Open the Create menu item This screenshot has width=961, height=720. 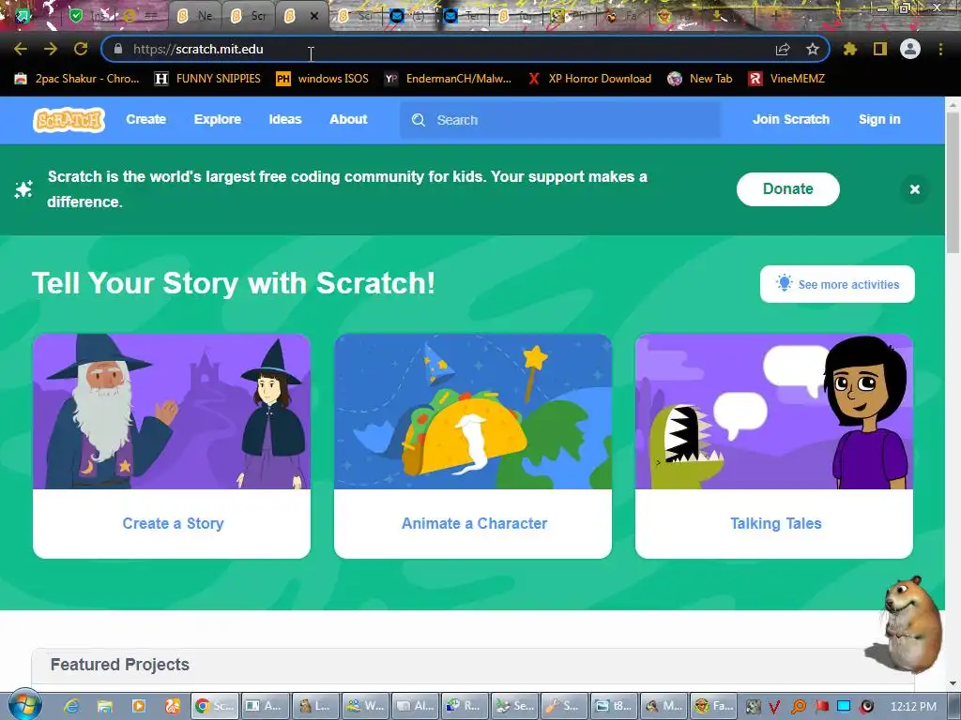(145, 119)
